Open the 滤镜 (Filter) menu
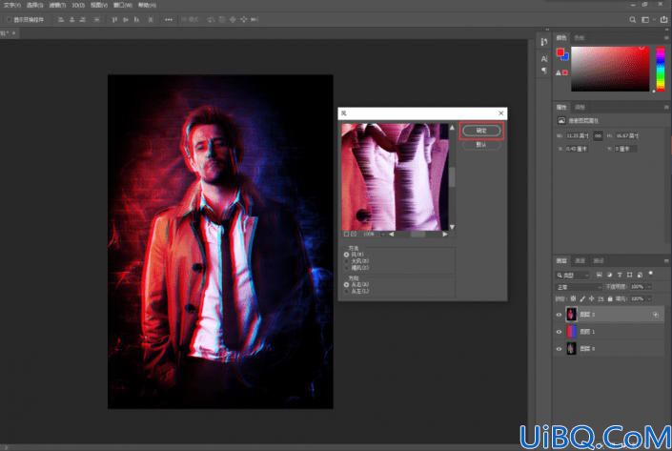Image resolution: width=672 pixels, height=451 pixels. pos(57,5)
